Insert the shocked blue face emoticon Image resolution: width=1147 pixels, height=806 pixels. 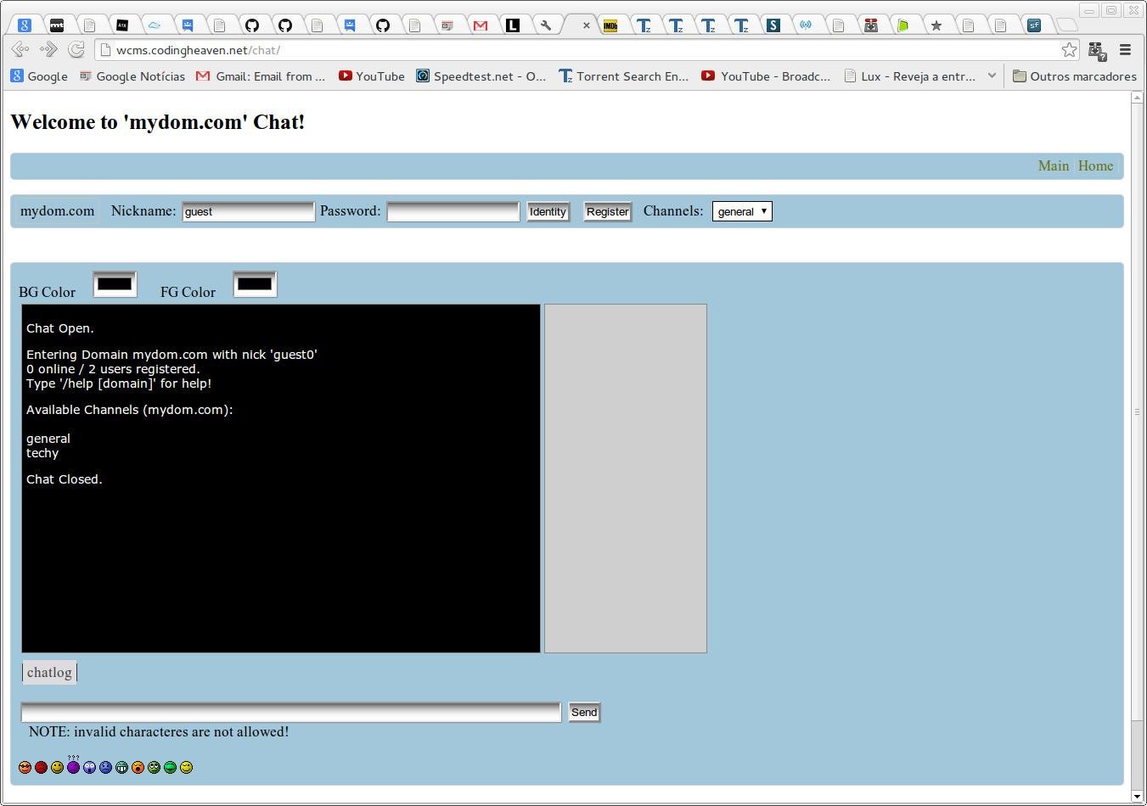[x=89, y=767]
